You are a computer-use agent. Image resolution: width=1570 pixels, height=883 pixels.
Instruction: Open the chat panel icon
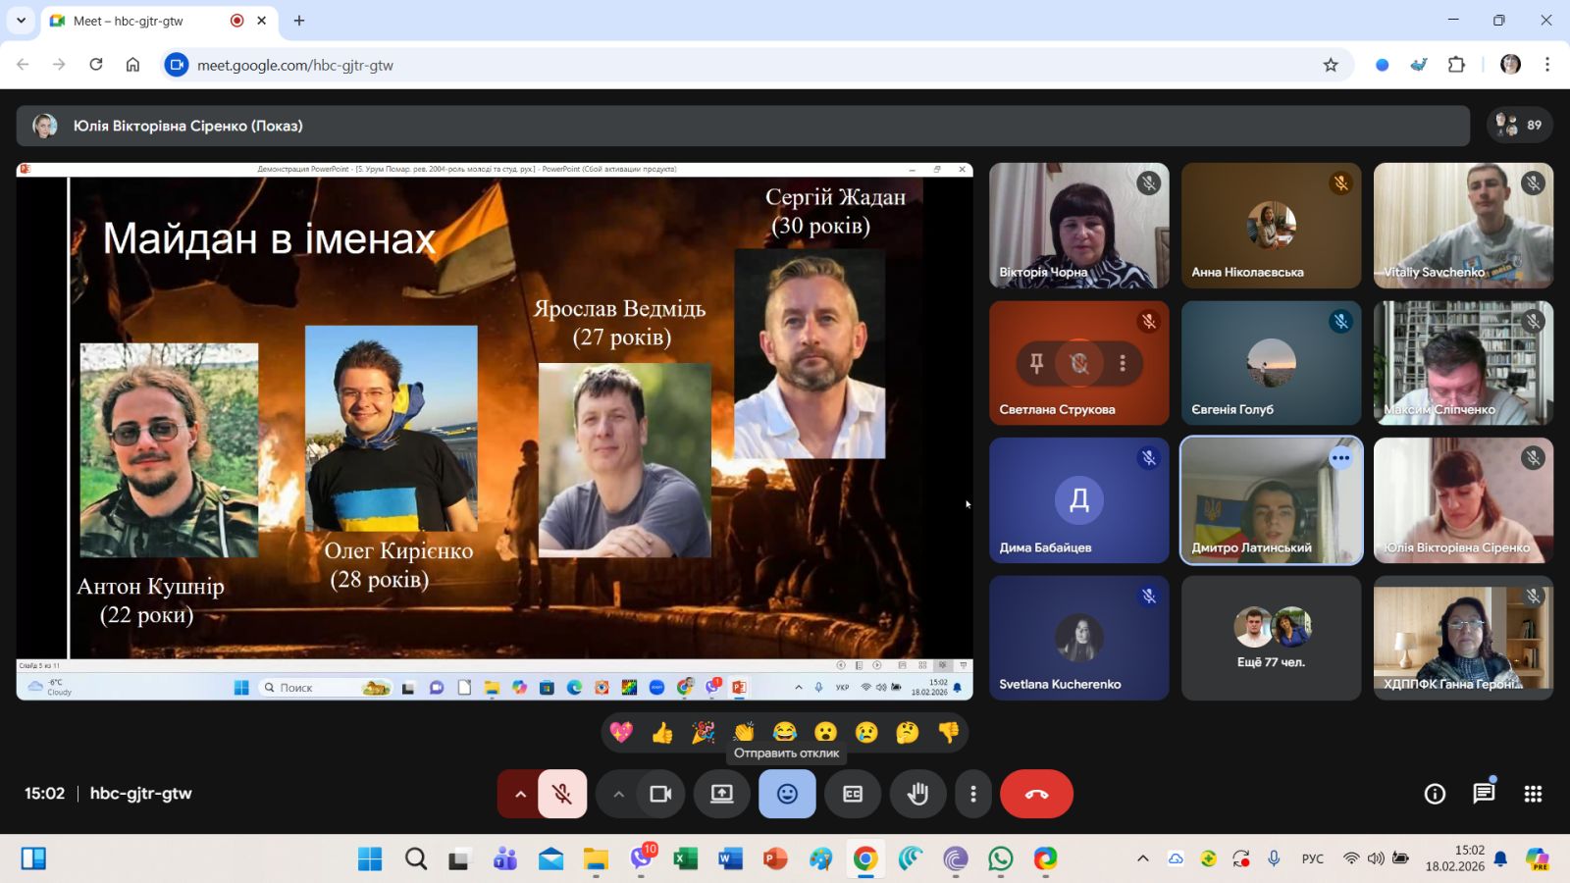tap(1484, 794)
